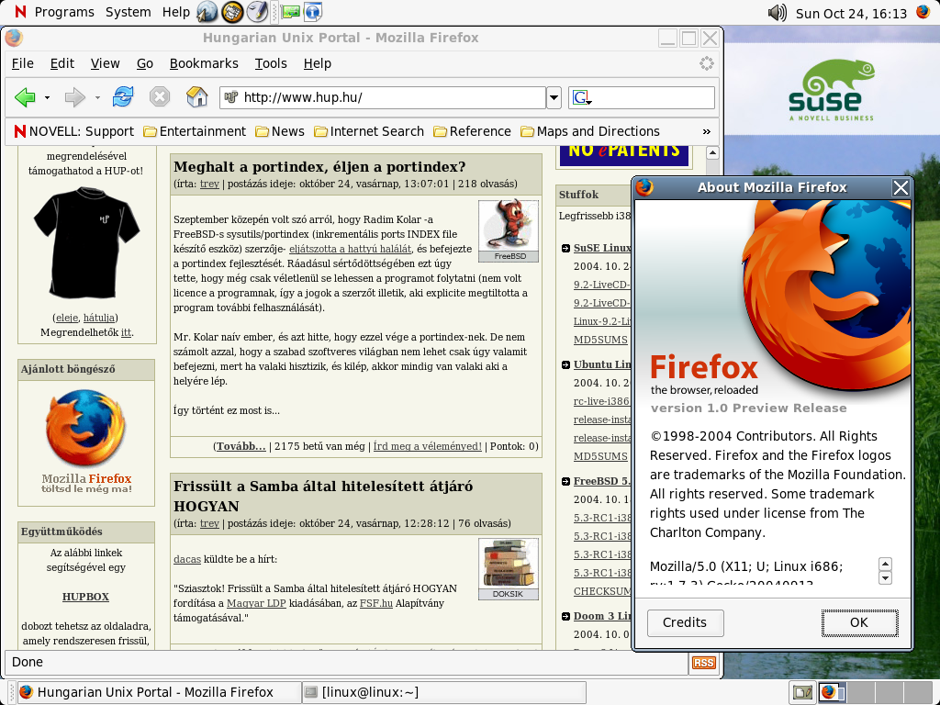Click the Firefox window menu icon in title bar
The image size is (940, 705).
point(14,38)
